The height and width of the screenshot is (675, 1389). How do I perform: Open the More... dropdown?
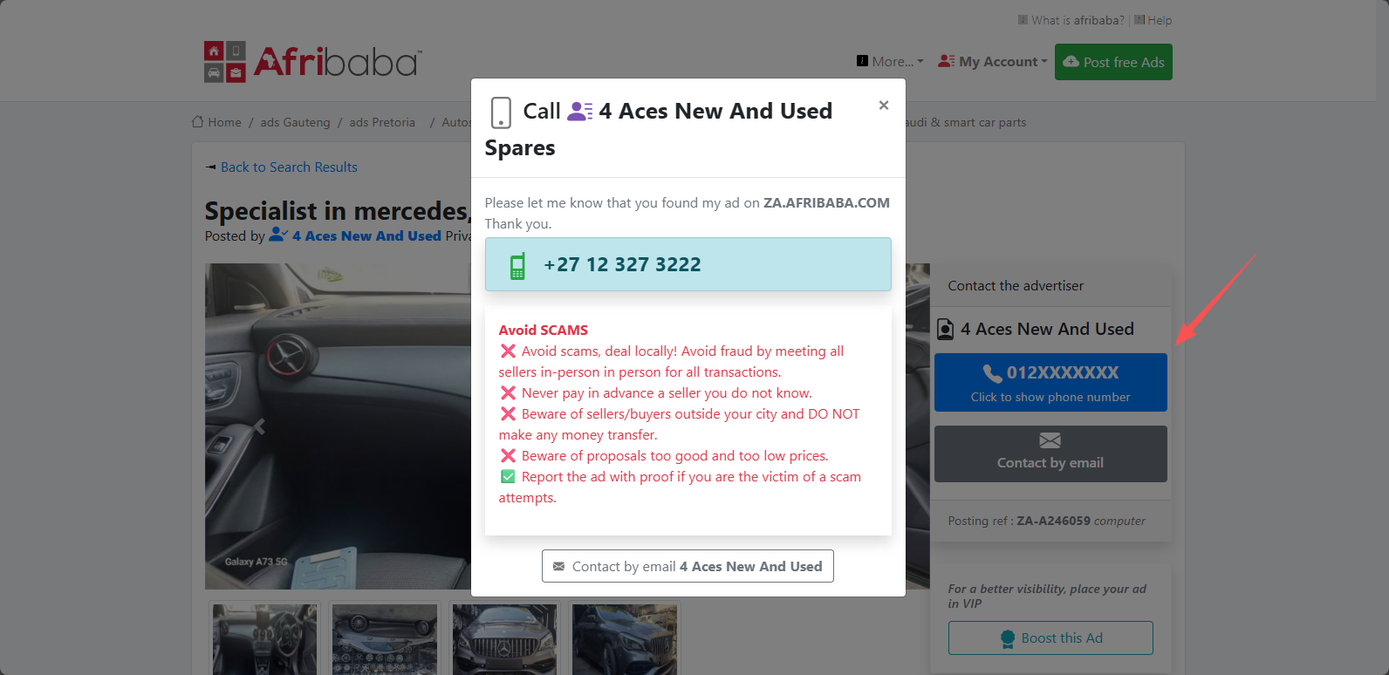click(890, 61)
